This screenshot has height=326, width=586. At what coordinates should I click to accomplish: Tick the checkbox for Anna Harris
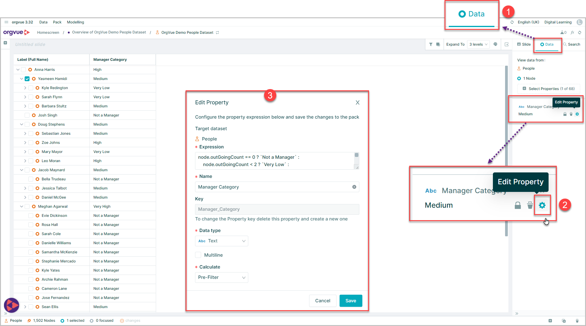(23, 70)
